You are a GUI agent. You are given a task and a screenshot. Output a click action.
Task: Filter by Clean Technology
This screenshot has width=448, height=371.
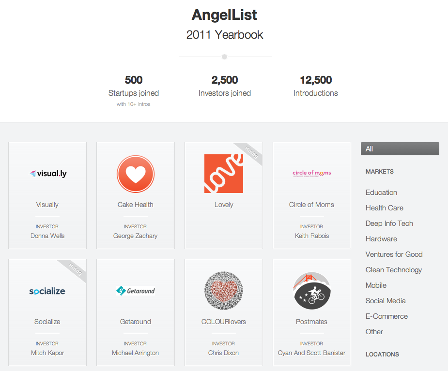pyautogui.click(x=394, y=270)
